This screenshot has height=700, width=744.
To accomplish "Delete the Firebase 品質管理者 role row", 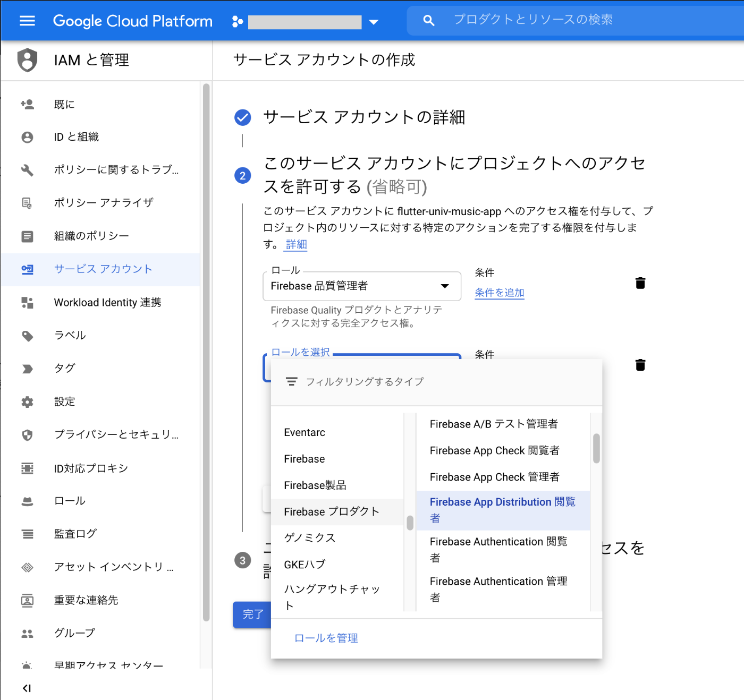I will (640, 283).
